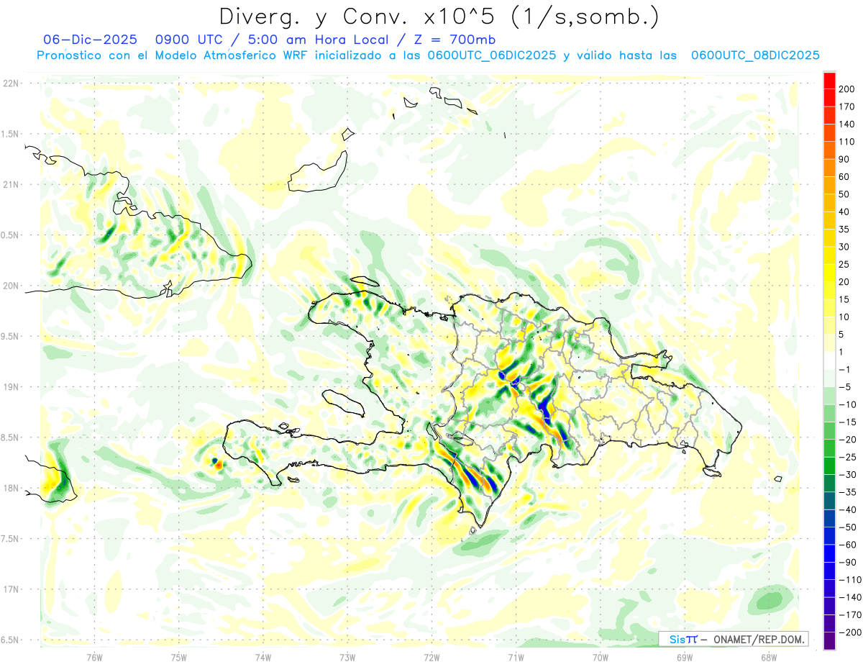
Task: Click the latitude label '19N'
Action: pyautogui.click(x=10, y=387)
